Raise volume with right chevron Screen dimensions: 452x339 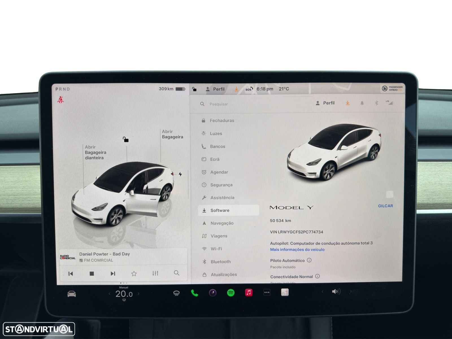351,291
